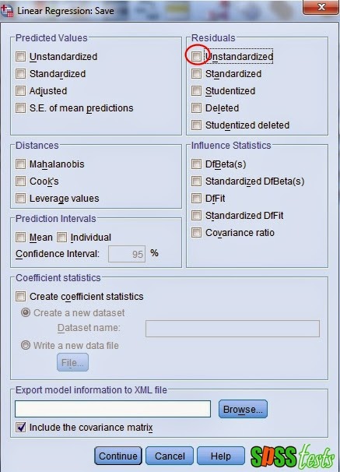Tick Leverage values checkbox
Viewport: 340px width, 472px height.
[x=20, y=198]
